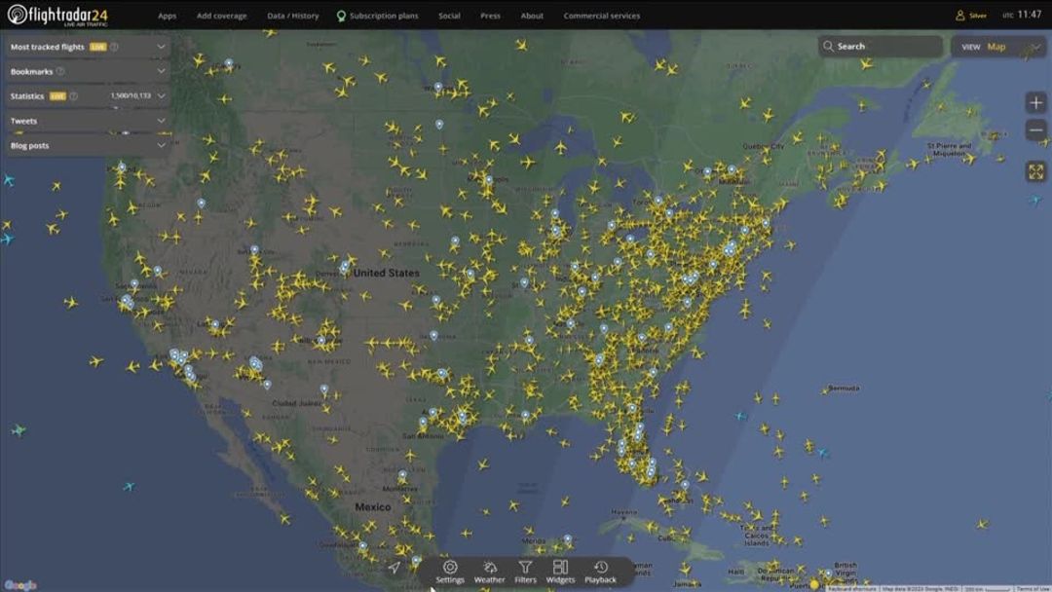Screen dimensions: 1052x592
Task: Click the United States map label
Action: coord(387,273)
